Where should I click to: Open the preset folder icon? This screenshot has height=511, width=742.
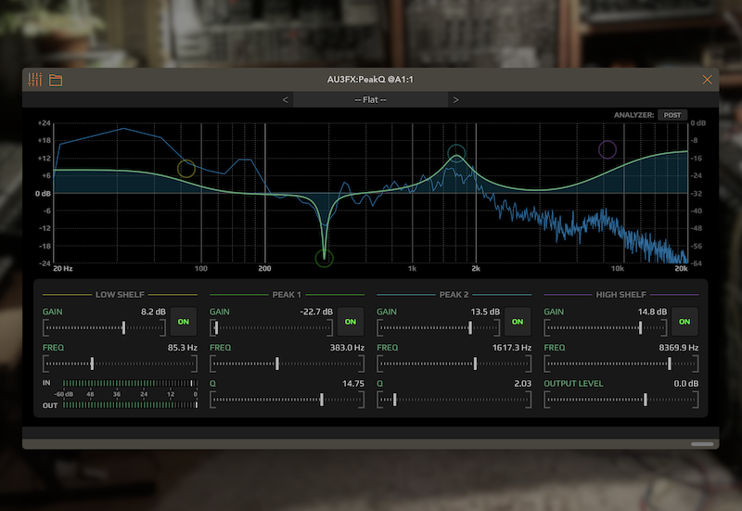(x=56, y=80)
